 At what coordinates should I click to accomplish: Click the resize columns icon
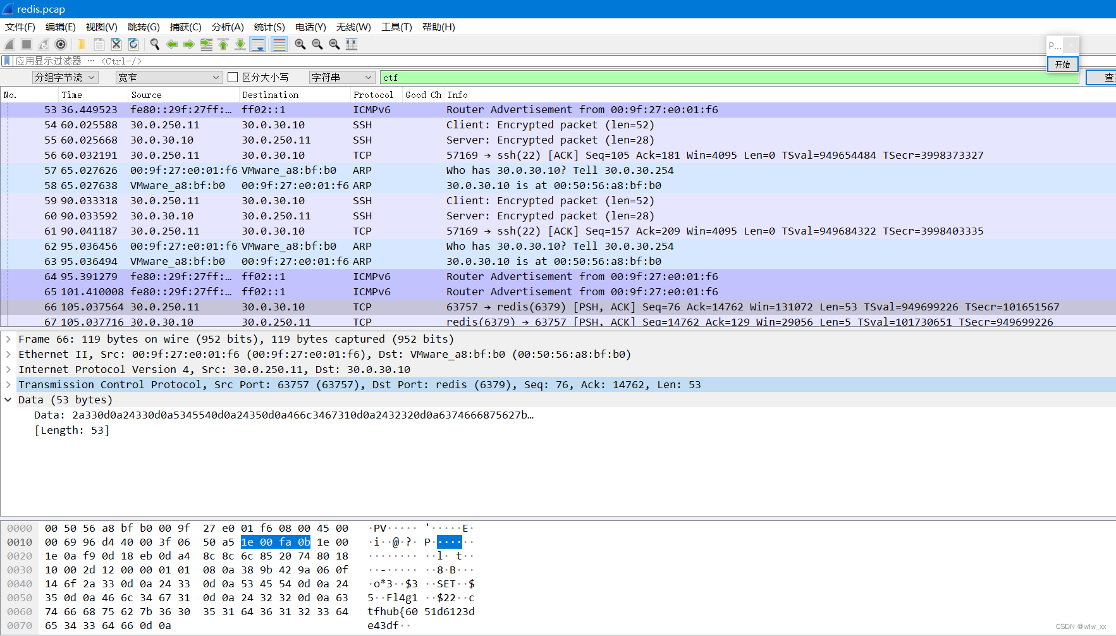(x=352, y=44)
